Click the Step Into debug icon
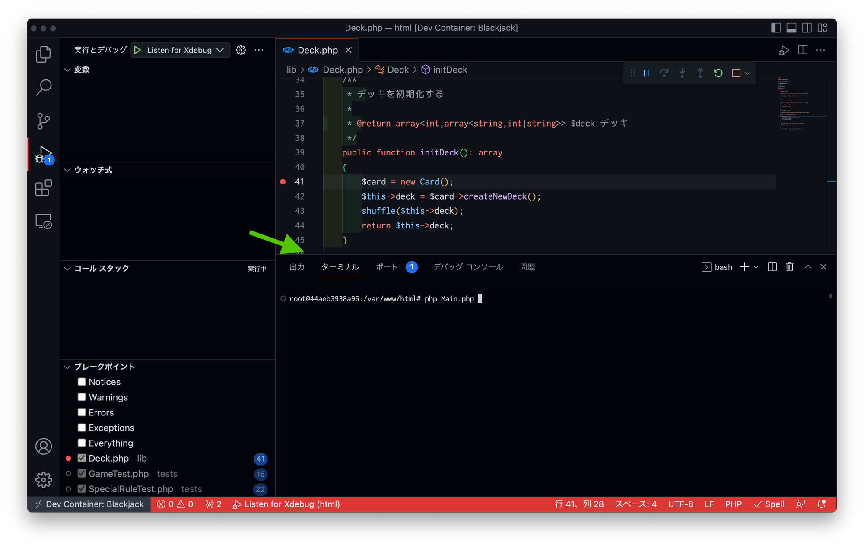The image size is (864, 548). click(x=682, y=73)
